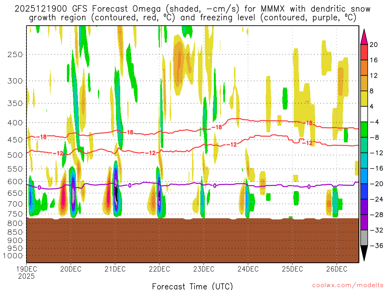Select the 21DEC date tick label
Screen dimensions: 387x290
coord(115,269)
